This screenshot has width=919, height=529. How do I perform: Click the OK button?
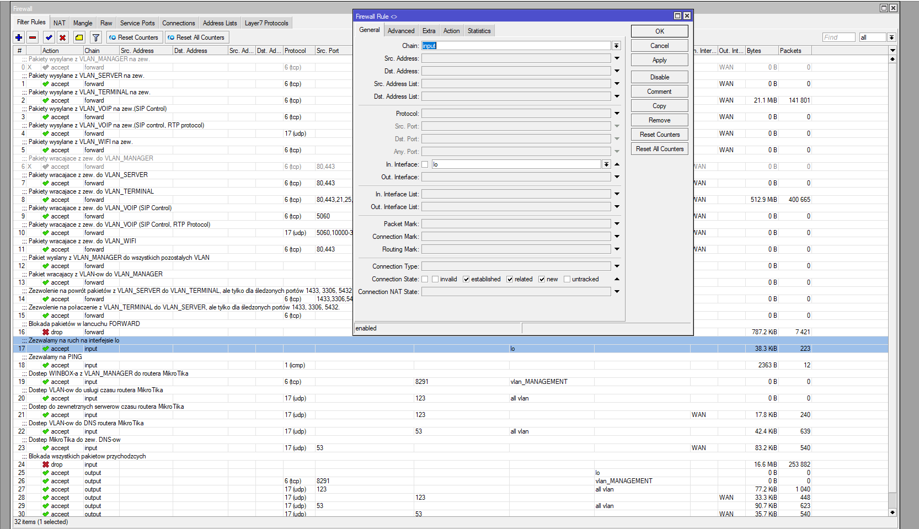pos(660,31)
